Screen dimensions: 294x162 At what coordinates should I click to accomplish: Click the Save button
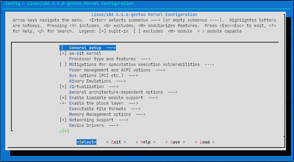click(175, 142)
